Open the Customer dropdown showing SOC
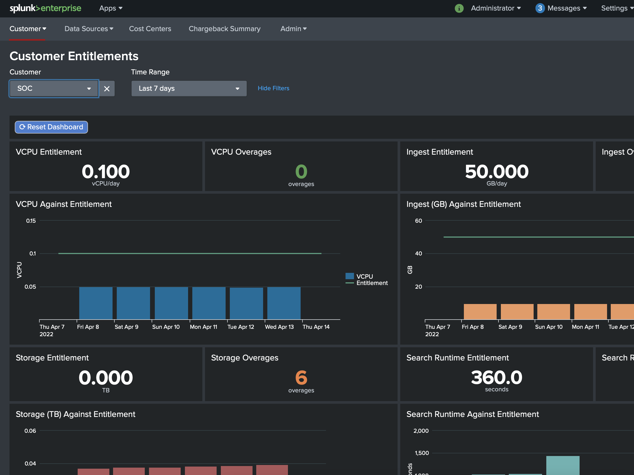The image size is (634, 475). click(54, 88)
